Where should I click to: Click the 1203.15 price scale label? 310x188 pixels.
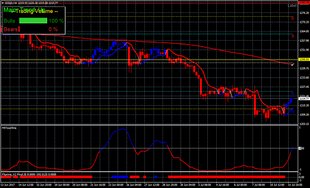coord(304,124)
